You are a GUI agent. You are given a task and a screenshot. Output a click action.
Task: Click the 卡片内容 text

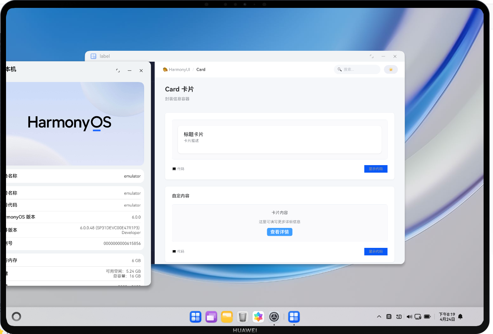point(280,213)
